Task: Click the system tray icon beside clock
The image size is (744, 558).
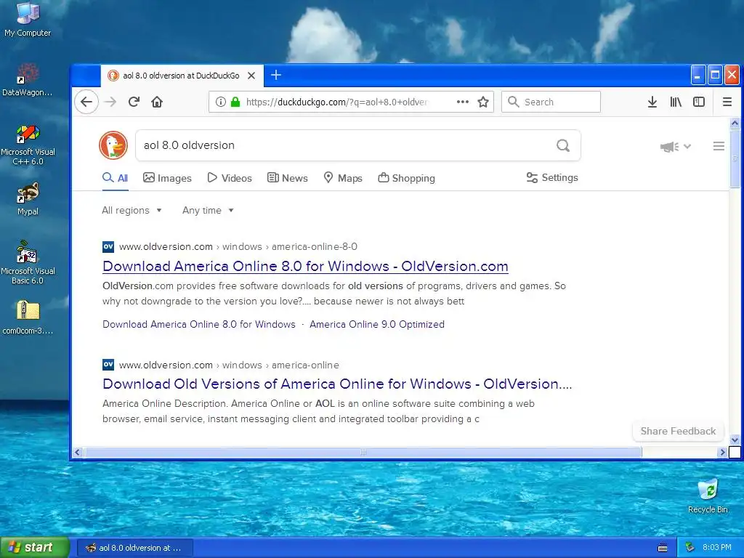Action: pos(690,548)
